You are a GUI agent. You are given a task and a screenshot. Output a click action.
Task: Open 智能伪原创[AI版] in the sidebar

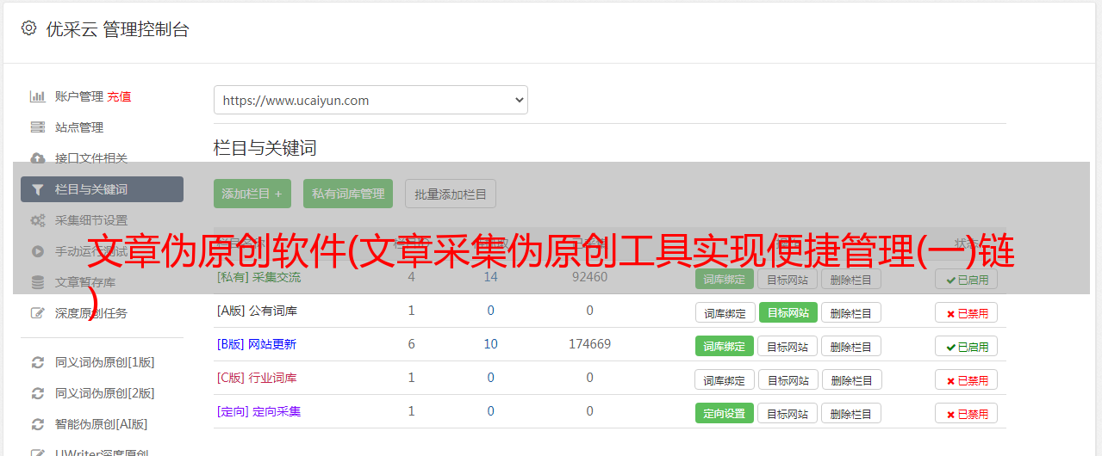coord(102,424)
